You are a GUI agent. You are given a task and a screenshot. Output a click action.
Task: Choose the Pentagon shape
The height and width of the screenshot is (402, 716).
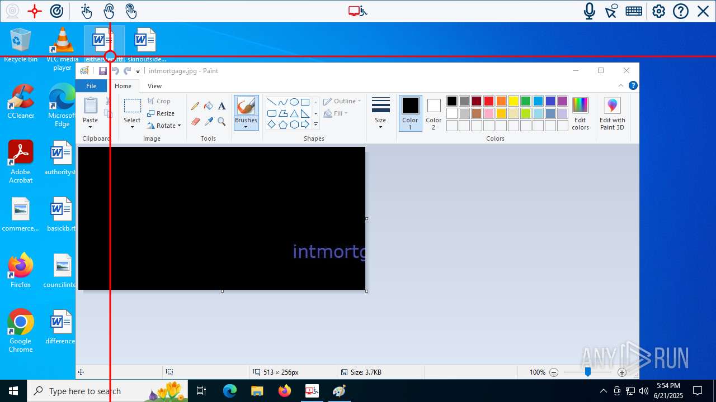coord(282,125)
